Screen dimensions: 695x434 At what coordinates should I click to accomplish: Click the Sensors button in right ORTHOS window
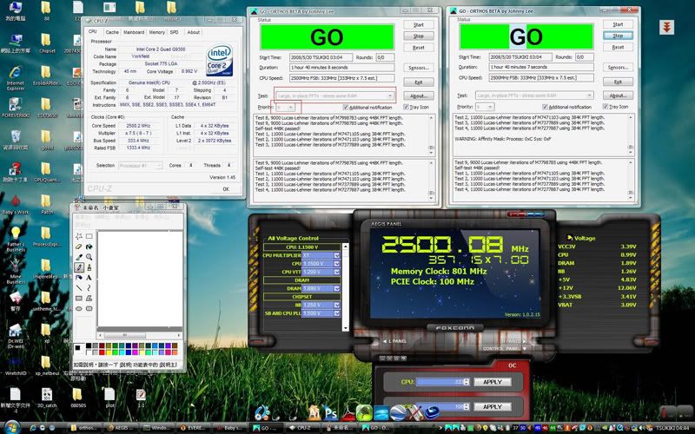point(618,67)
